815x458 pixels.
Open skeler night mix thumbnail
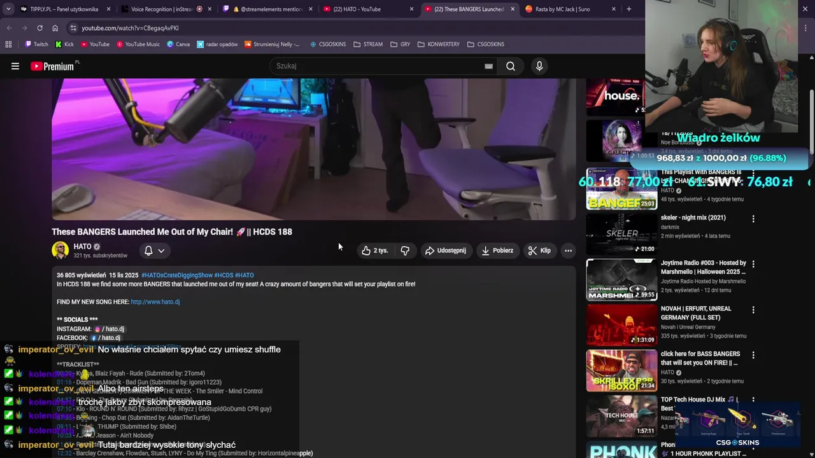[x=621, y=234]
